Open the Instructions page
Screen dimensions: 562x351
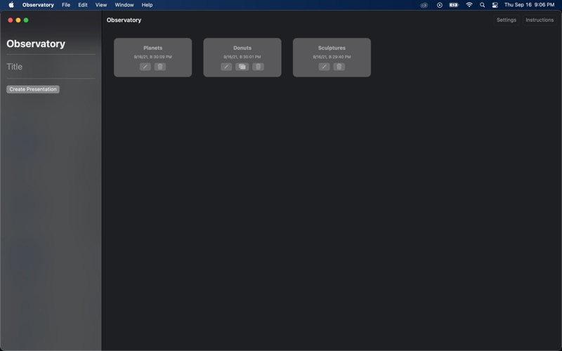coord(540,20)
